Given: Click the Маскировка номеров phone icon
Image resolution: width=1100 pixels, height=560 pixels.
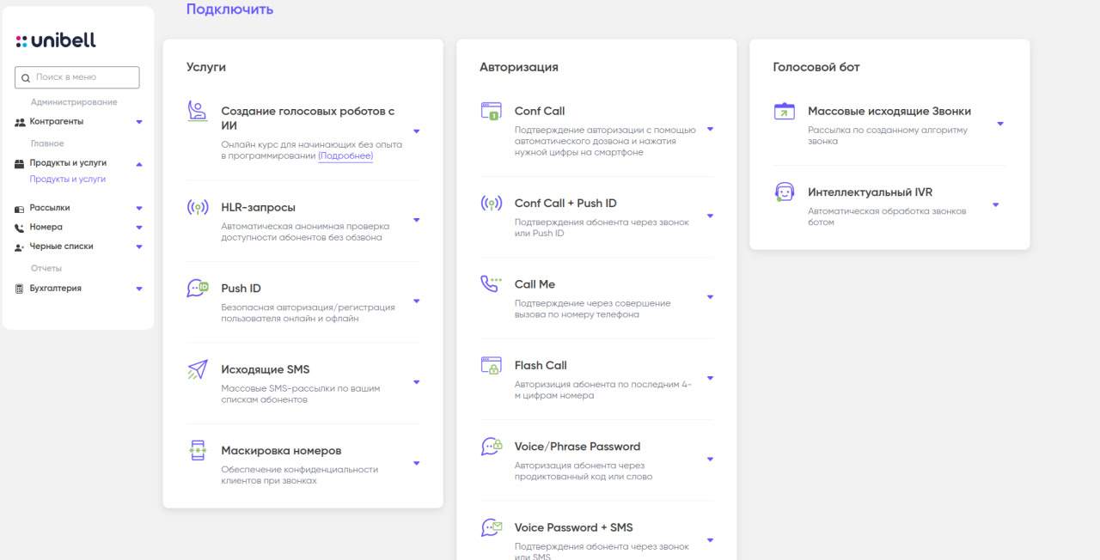Looking at the screenshot, I should point(198,451).
